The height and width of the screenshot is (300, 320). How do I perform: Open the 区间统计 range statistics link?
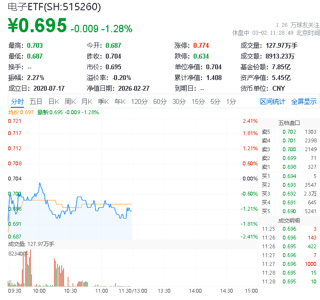pyautogui.click(x=272, y=101)
